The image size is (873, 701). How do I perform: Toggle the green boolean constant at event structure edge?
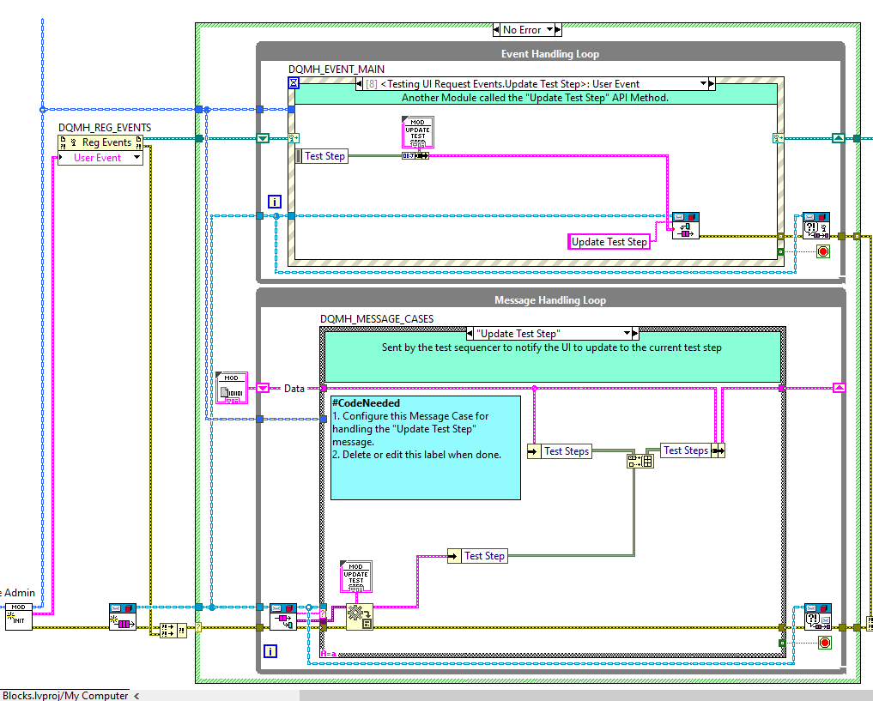coord(779,251)
